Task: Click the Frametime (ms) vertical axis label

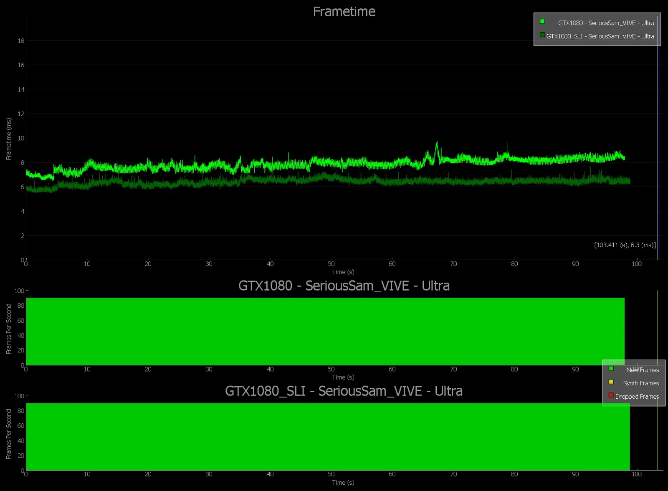Action: [x=9, y=139]
